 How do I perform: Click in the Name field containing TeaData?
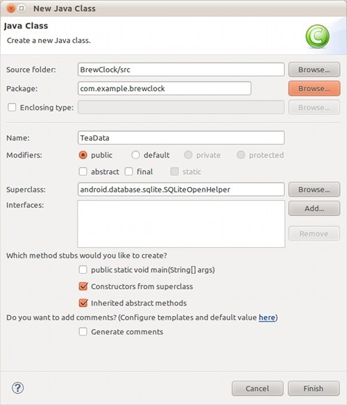[181, 138]
